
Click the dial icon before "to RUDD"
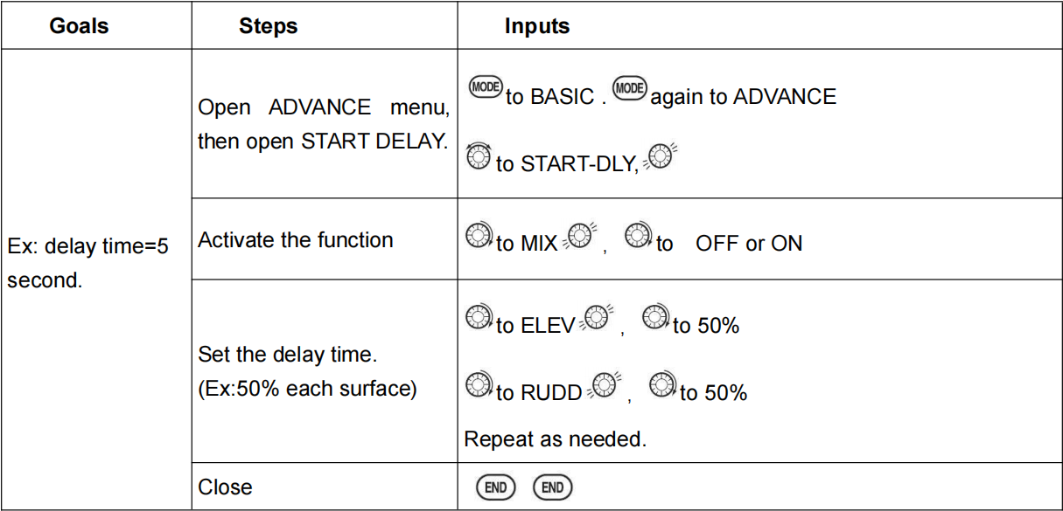[x=479, y=385]
